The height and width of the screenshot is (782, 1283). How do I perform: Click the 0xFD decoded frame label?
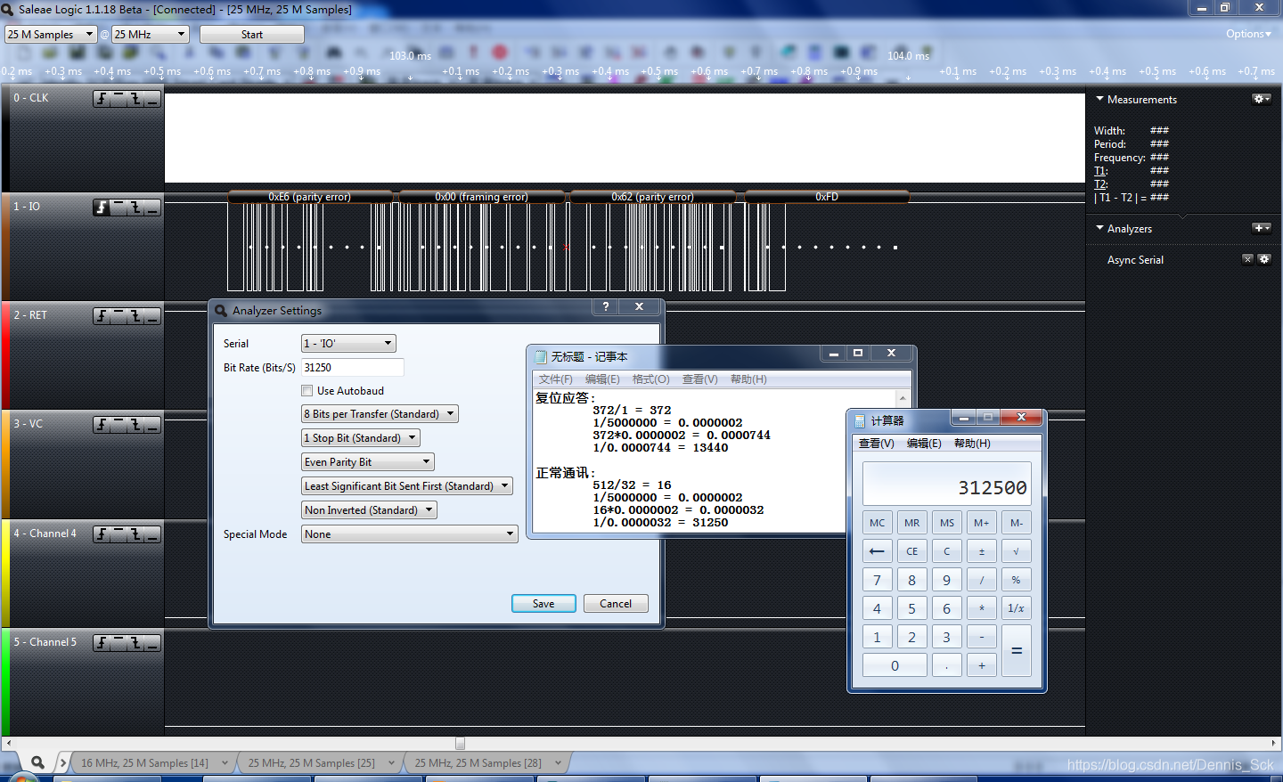point(827,197)
